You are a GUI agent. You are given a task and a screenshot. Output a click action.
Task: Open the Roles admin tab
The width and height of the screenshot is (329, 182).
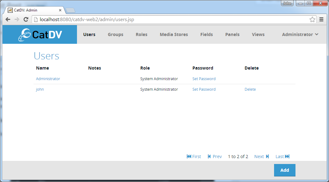click(142, 34)
